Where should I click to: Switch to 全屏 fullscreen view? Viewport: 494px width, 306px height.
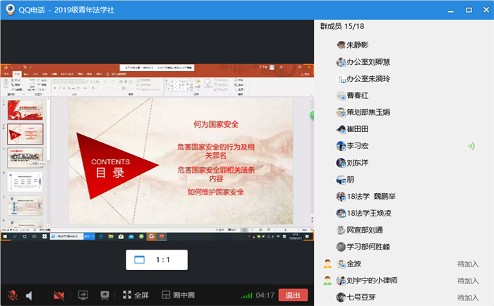(x=135, y=295)
